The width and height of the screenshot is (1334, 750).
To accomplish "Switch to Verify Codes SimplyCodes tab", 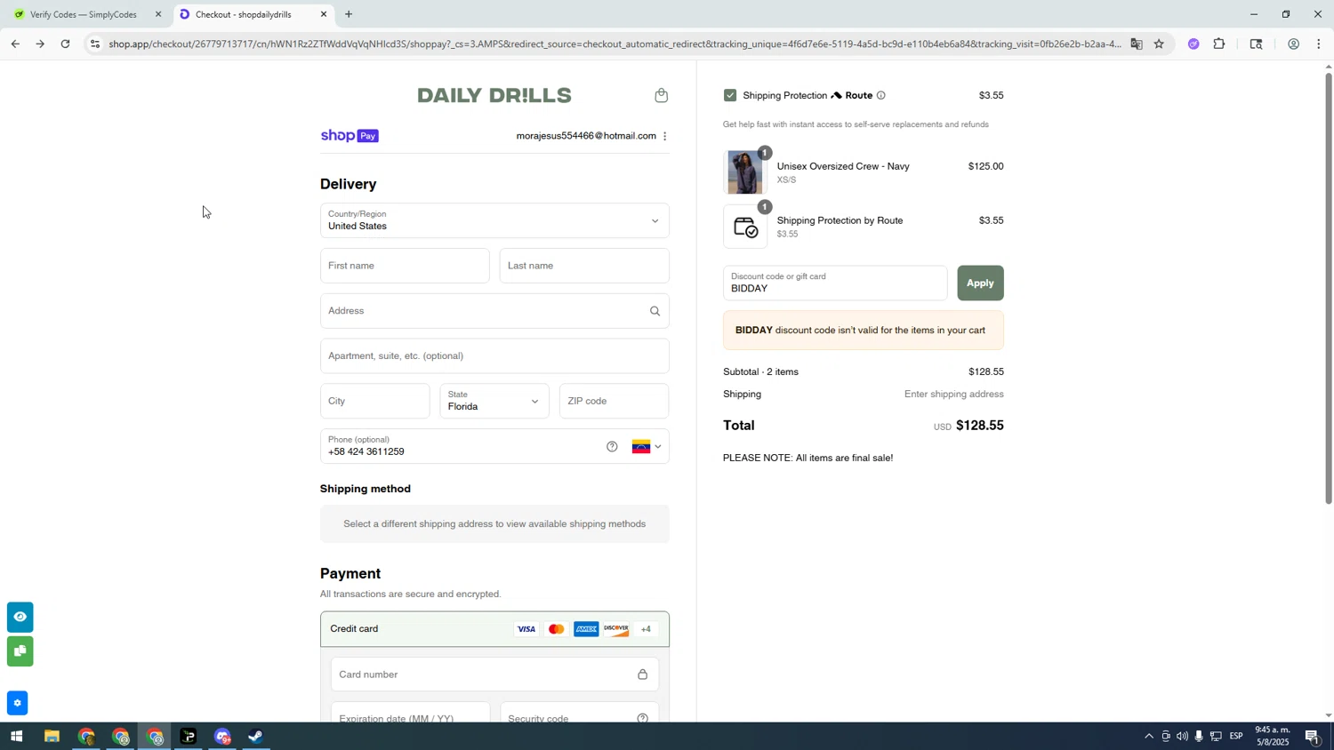I will pyautogui.click(x=82, y=14).
